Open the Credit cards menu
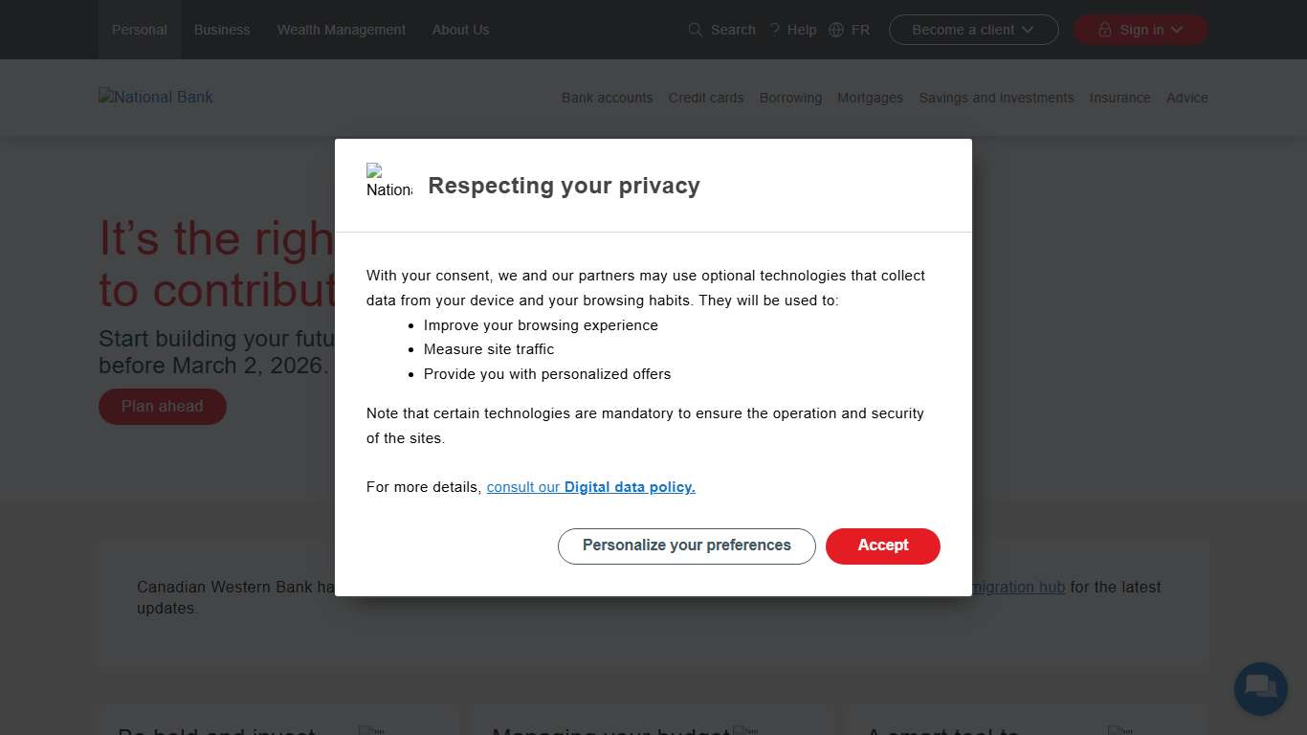Image resolution: width=1307 pixels, height=735 pixels. point(706,98)
